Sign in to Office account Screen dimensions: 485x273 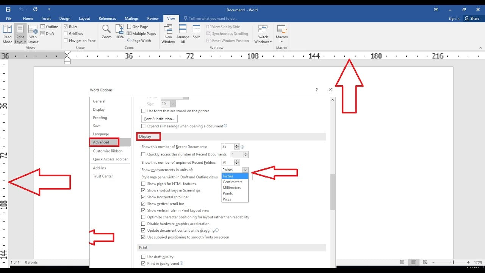pyautogui.click(x=454, y=18)
